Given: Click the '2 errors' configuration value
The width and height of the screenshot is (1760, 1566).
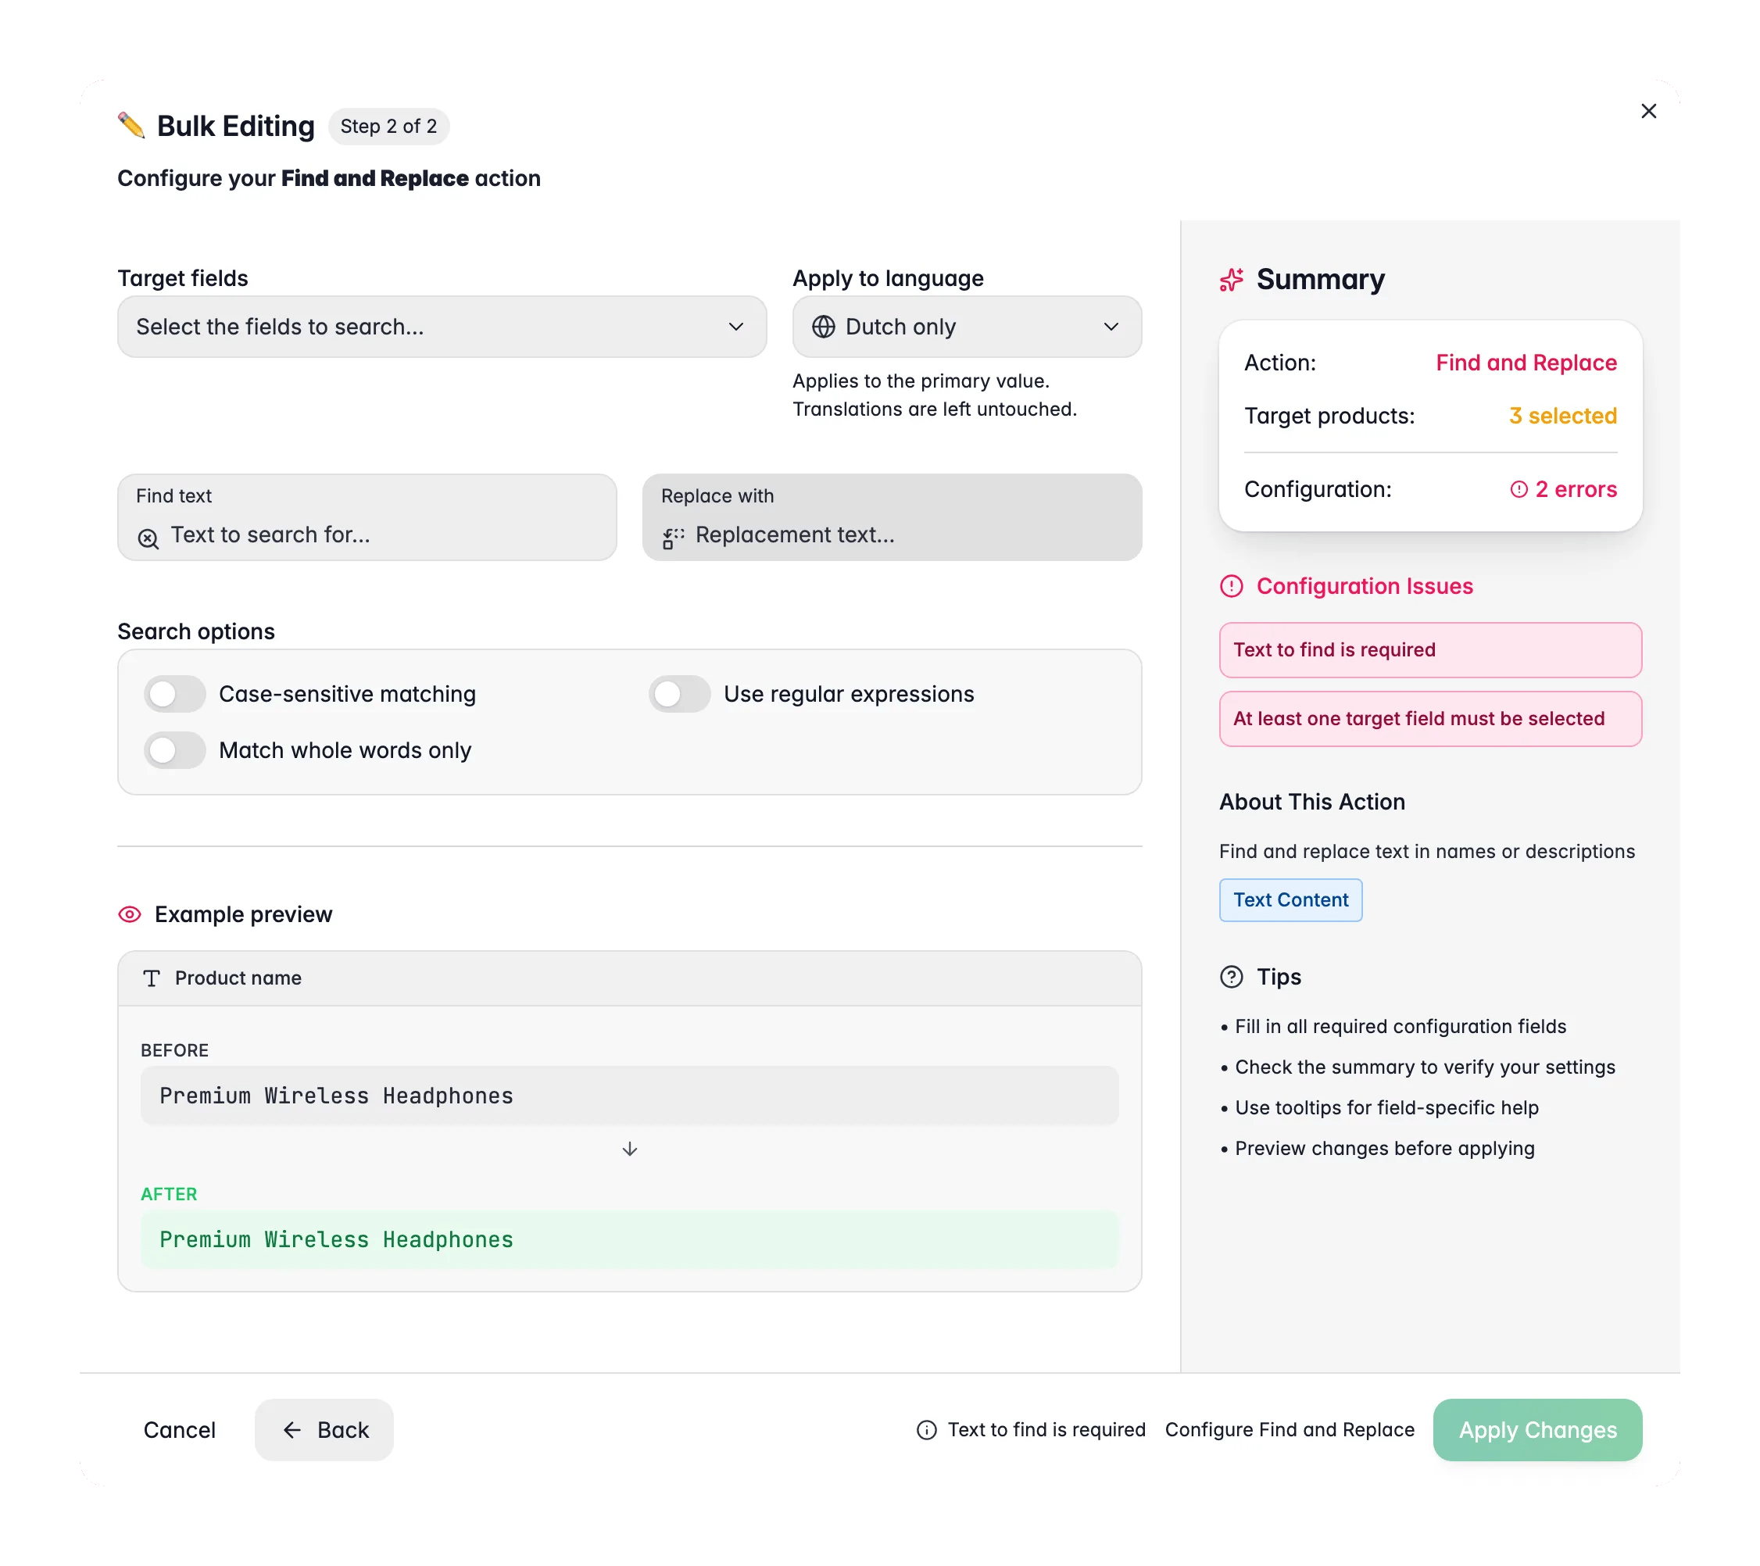Looking at the screenshot, I should click(1564, 490).
